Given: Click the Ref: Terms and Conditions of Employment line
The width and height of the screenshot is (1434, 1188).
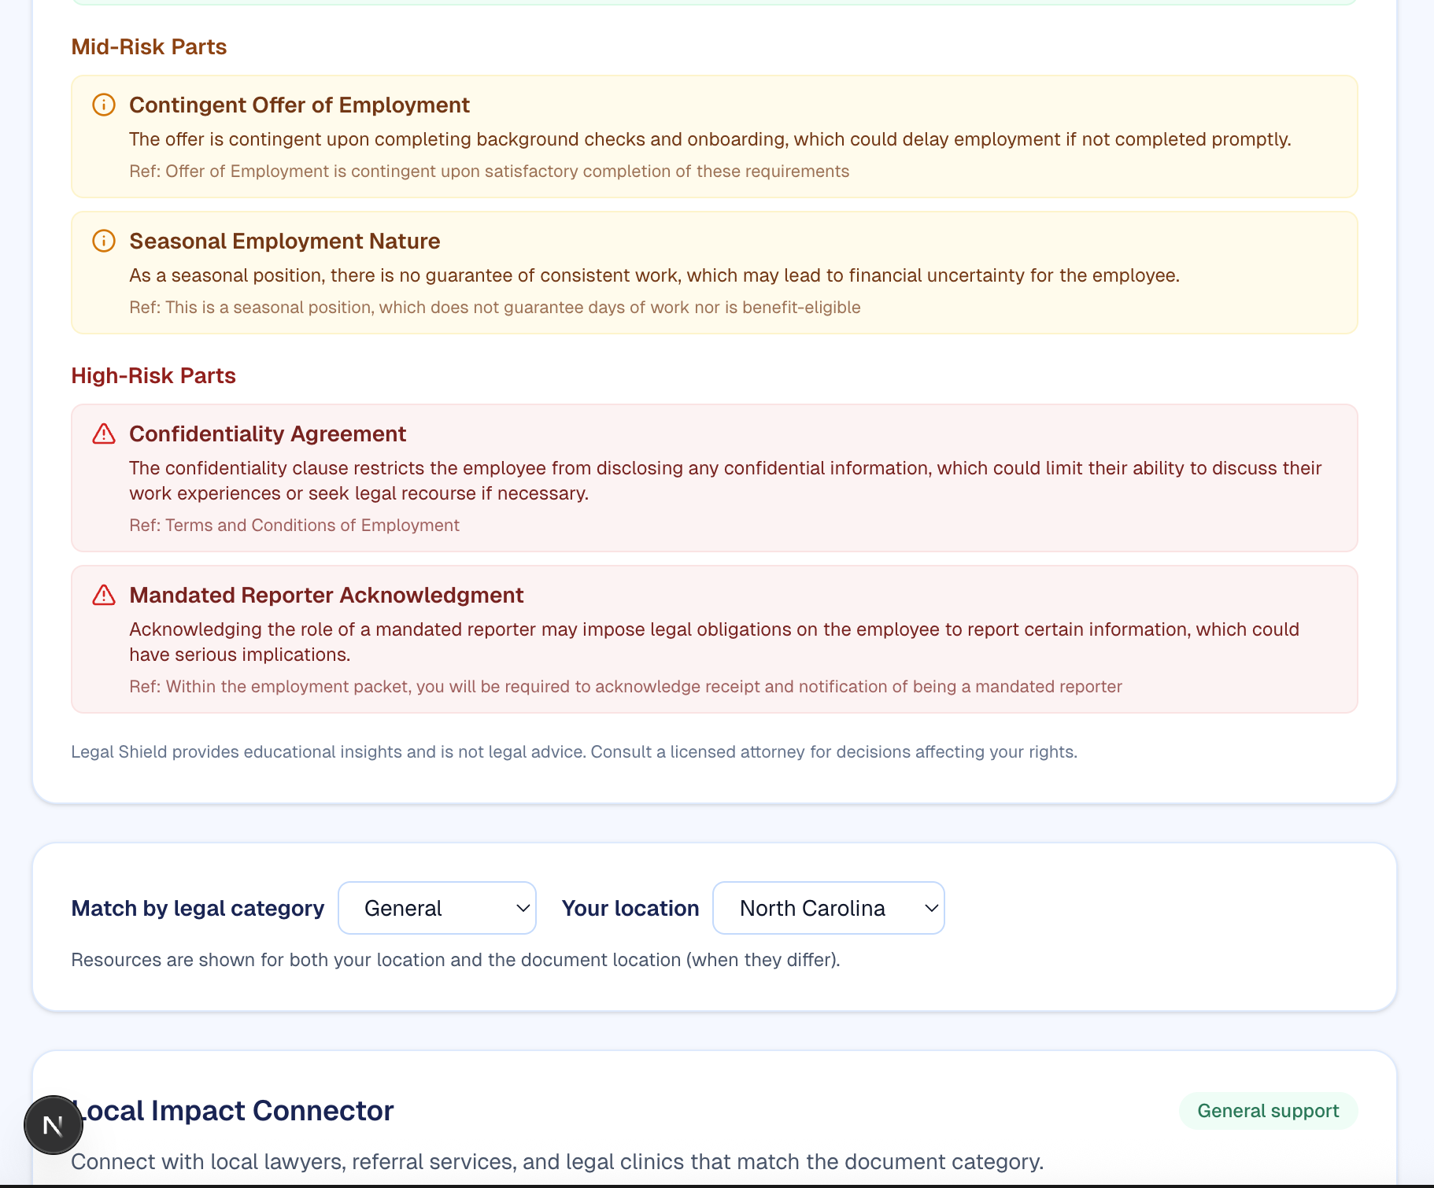Looking at the screenshot, I should coord(294,526).
